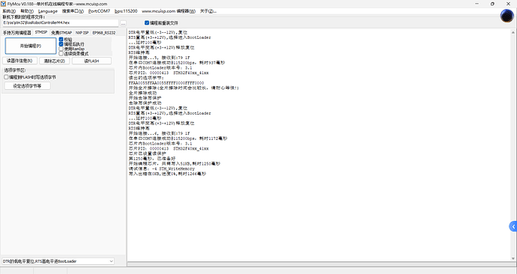Switch to the NXP ISP tab
Viewport: 517px width, 274px height.
(82, 33)
